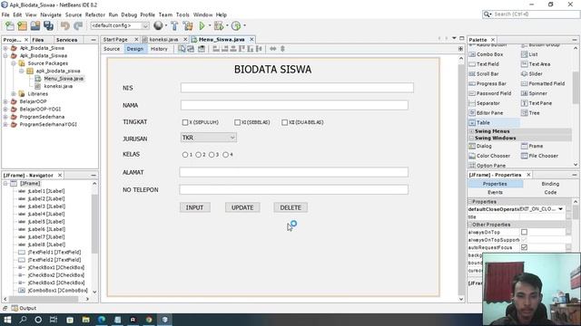Image resolution: width=581 pixels, height=326 pixels.
Task: Switch to the koneksi.java tab
Action: (x=163, y=39)
